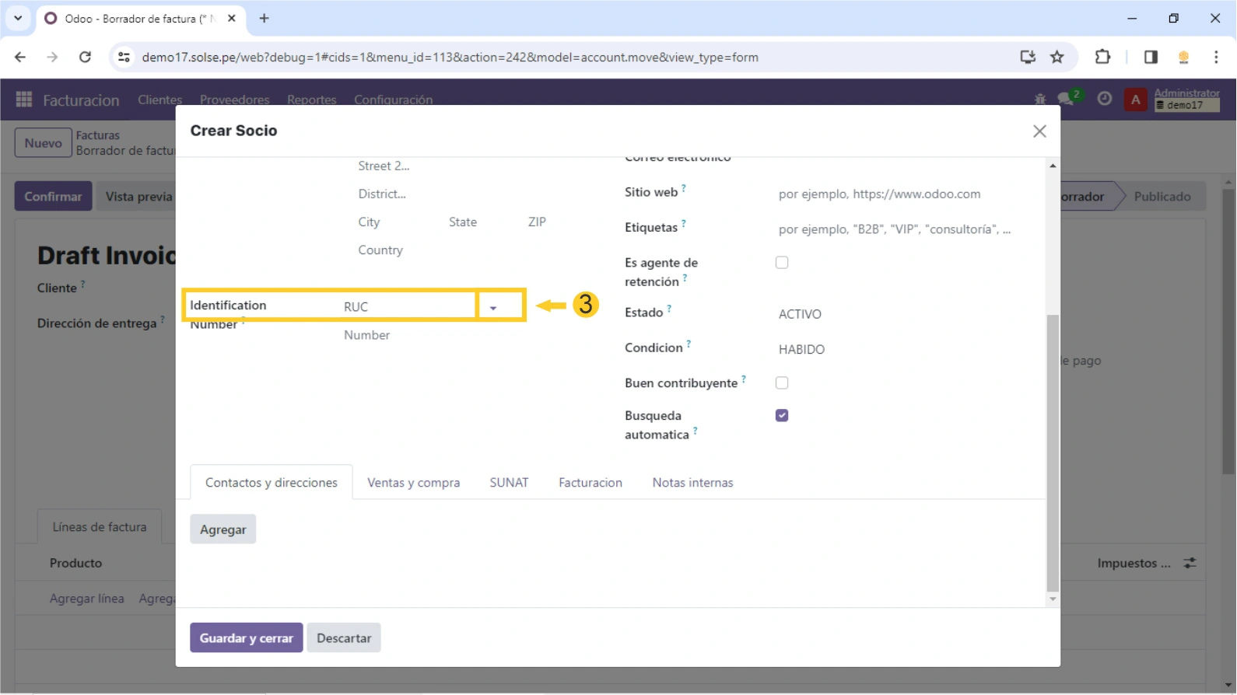This screenshot has width=1237, height=695.
Task: Close the Crear Socio dialog
Action: click(1039, 131)
